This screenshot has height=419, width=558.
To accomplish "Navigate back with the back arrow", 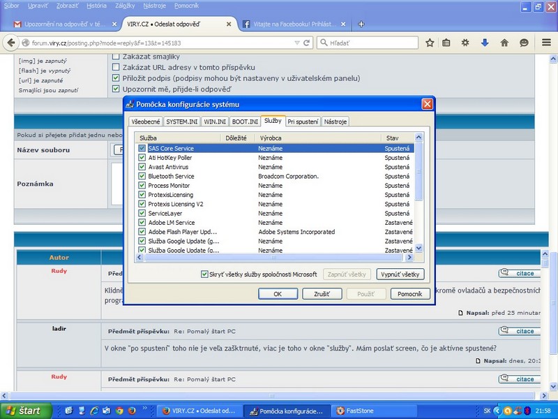I will tap(10, 43).
